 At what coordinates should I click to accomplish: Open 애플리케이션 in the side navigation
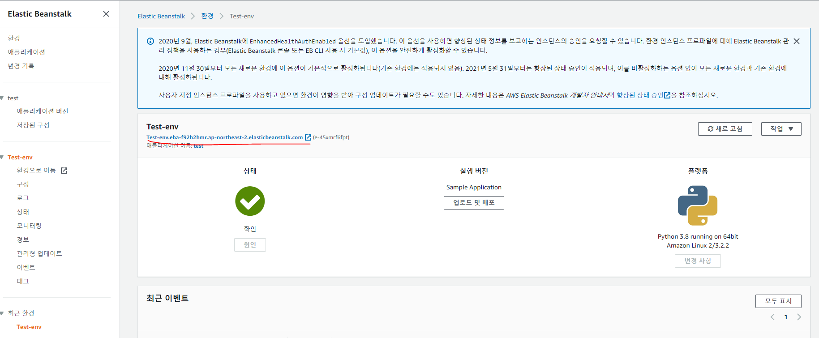[x=26, y=52]
